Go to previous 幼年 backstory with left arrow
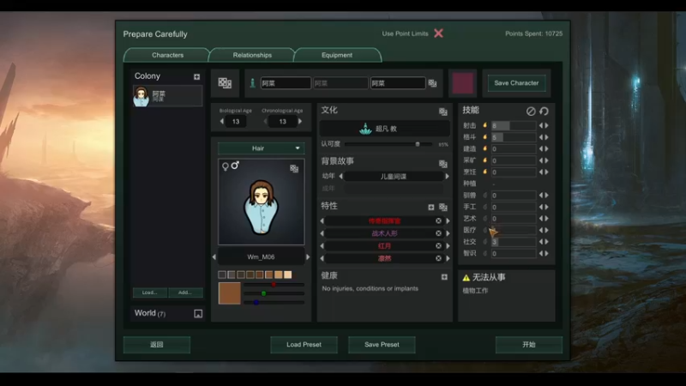The image size is (686, 386). pos(340,176)
